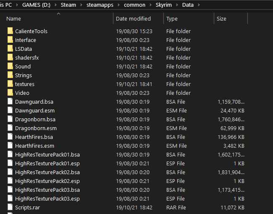This screenshot has height=214, width=273.
Task: Select the Video folder icon
Action: click(x=10, y=93)
